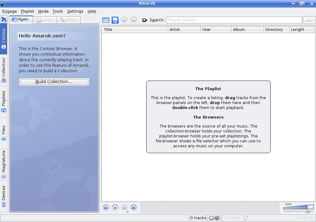The image size is (316, 222).
Task: Maximize the Amarok window
Action: point(302,3)
